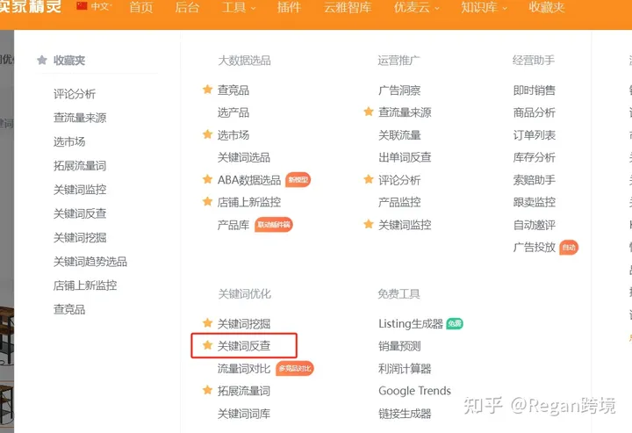Click the China flag language icon
The image size is (632, 433).
click(x=82, y=6)
